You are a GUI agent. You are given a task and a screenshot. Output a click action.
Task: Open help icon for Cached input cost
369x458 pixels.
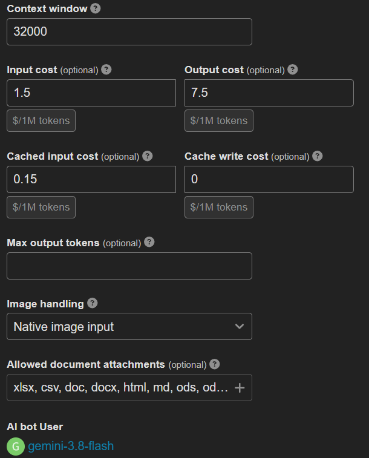pyautogui.click(x=148, y=156)
